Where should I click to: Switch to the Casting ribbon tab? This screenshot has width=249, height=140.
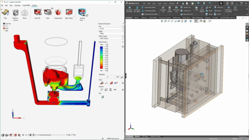(34, 5)
